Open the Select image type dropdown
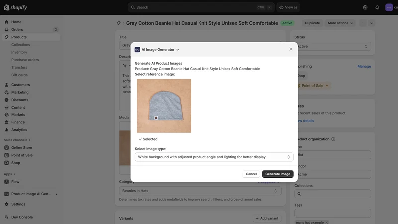The height and width of the screenshot is (224, 398). tap(214, 157)
